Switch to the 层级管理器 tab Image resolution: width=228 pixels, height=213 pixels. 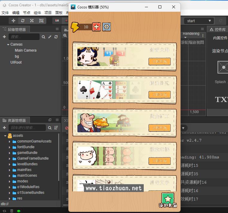15,29
